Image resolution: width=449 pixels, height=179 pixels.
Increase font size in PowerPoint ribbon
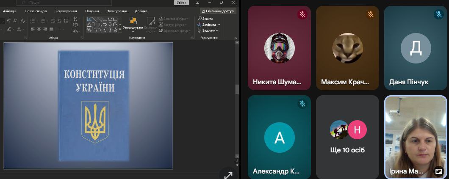pos(8,21)
